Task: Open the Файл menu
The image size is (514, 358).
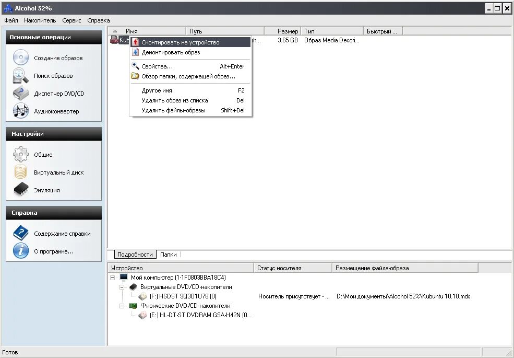Action: click(11, 20)
